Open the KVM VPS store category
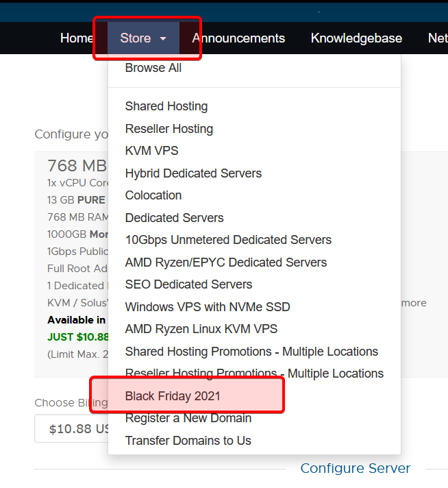448x488 pixels. point(151,151)
